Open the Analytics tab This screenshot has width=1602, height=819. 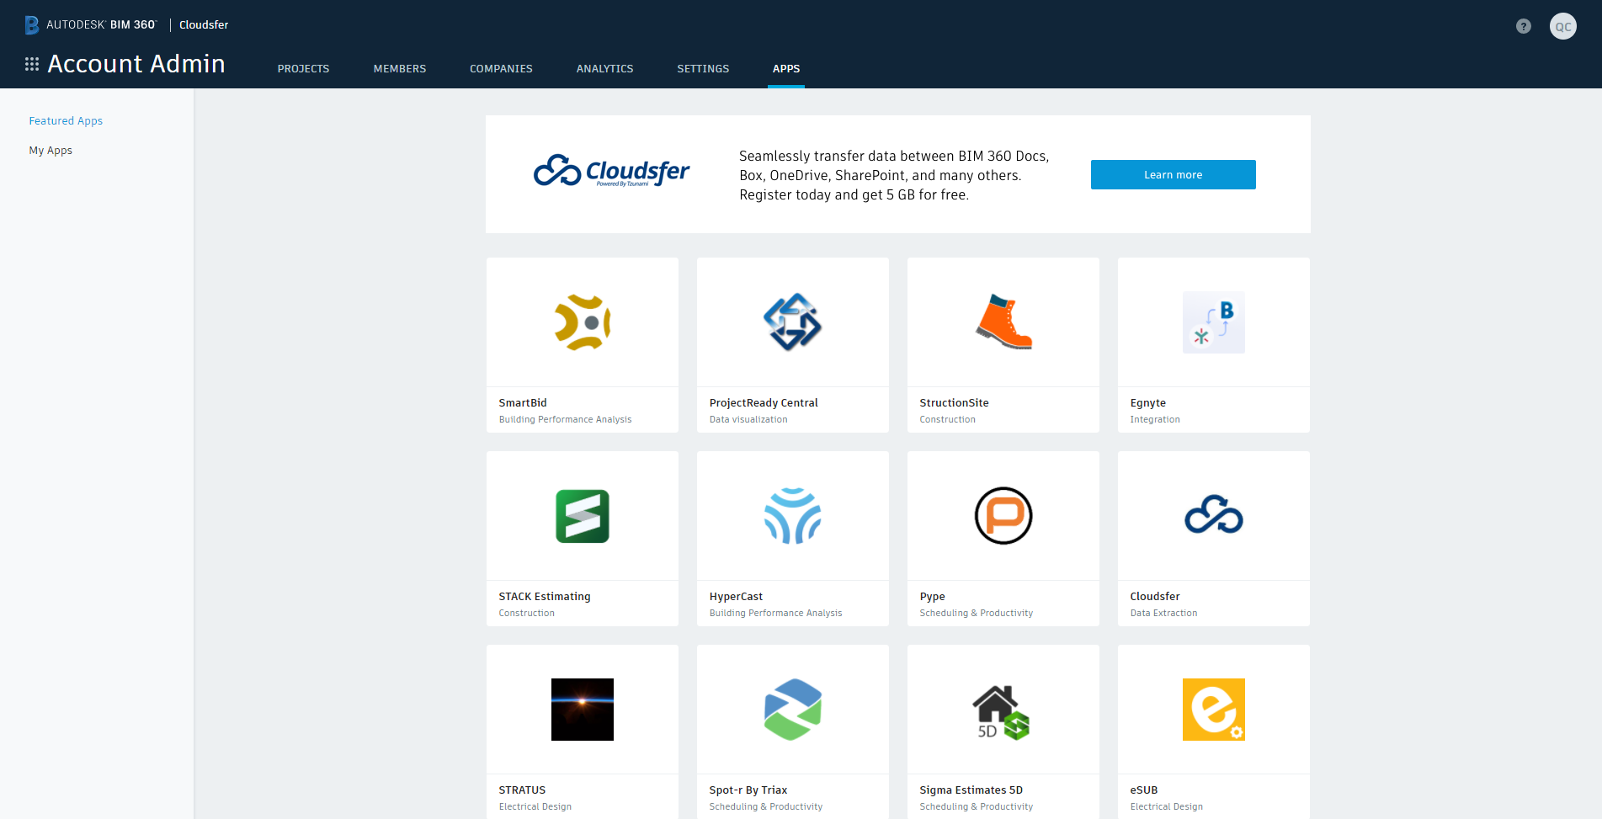(x=605, y=69)
